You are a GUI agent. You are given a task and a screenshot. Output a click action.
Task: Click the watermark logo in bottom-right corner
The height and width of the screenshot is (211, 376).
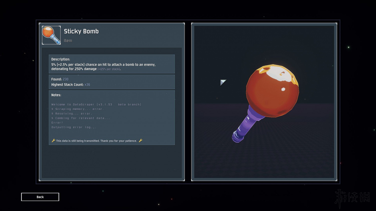[x=352, y=197]
